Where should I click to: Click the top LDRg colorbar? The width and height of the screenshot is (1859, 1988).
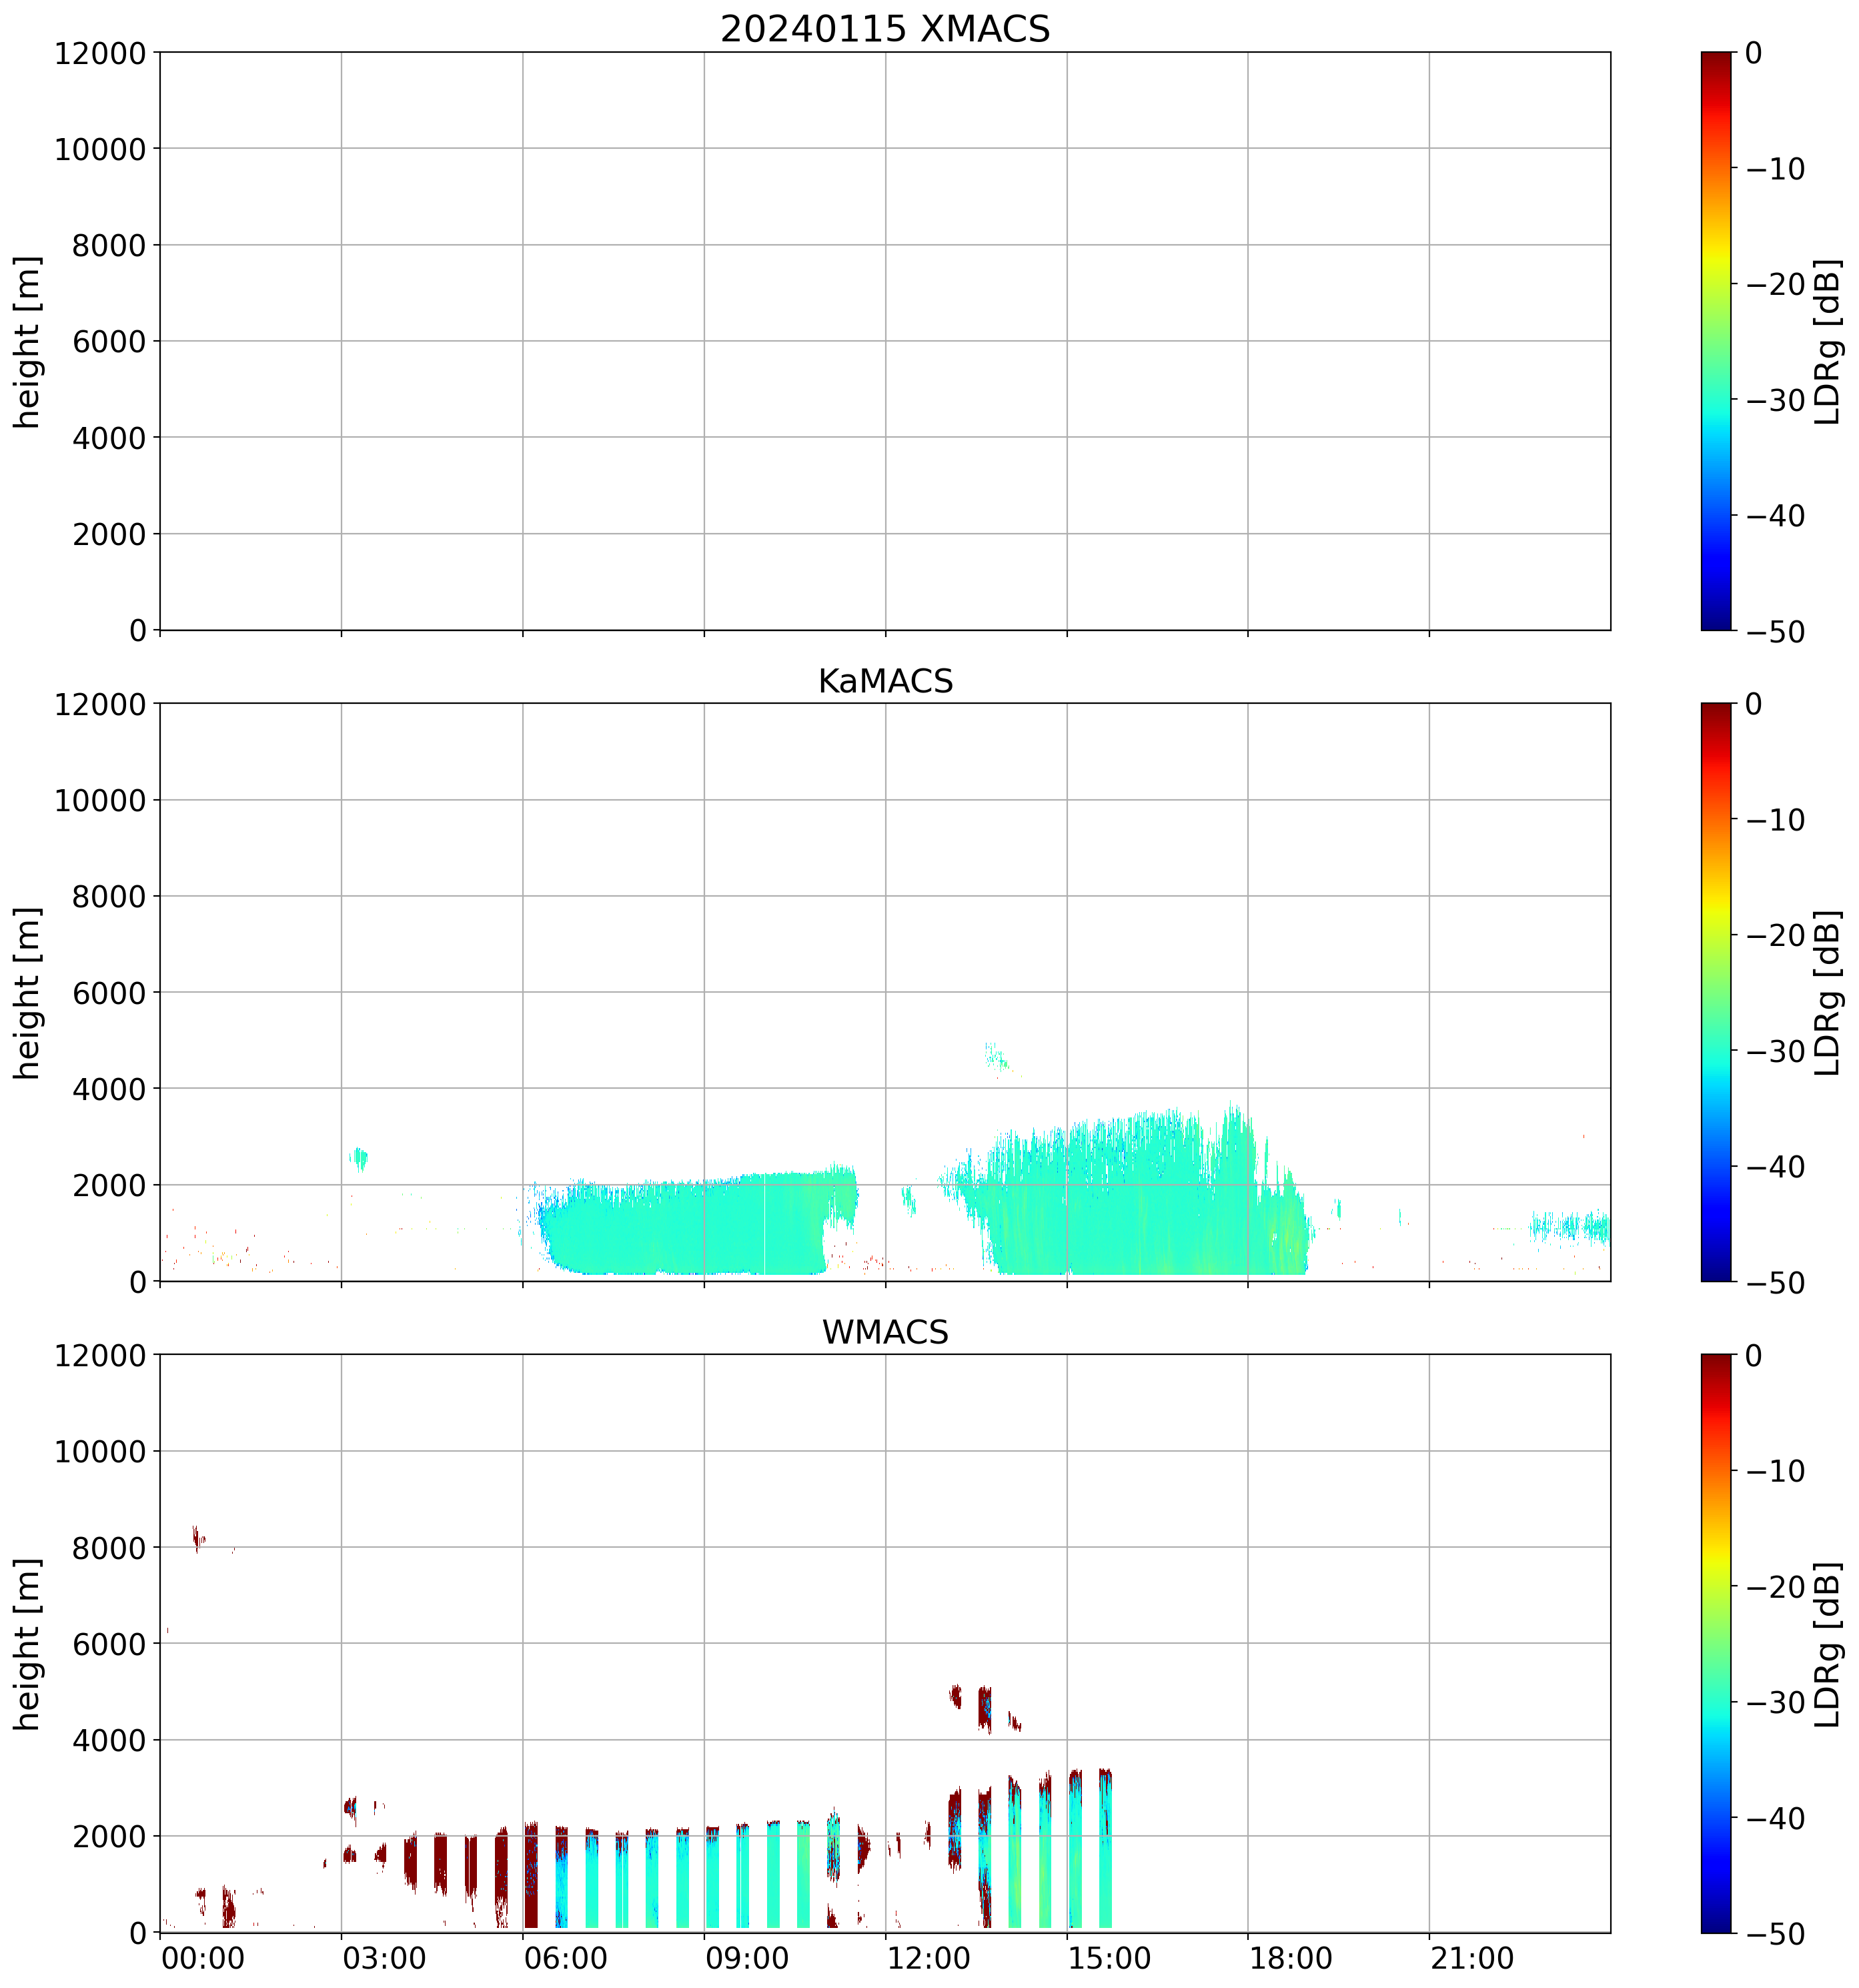(1715, 341)
